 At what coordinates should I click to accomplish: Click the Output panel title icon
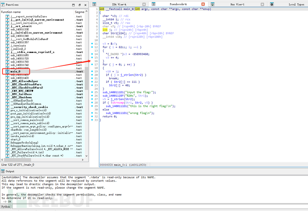4,171
